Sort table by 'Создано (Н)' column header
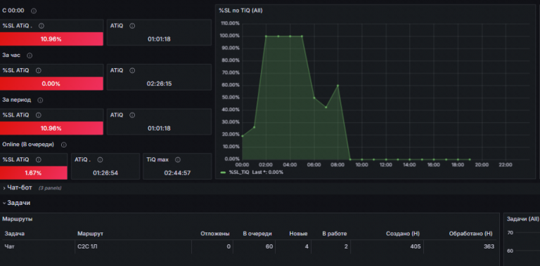The width and height of the screenshot is (540, 266). click(403, 234)
